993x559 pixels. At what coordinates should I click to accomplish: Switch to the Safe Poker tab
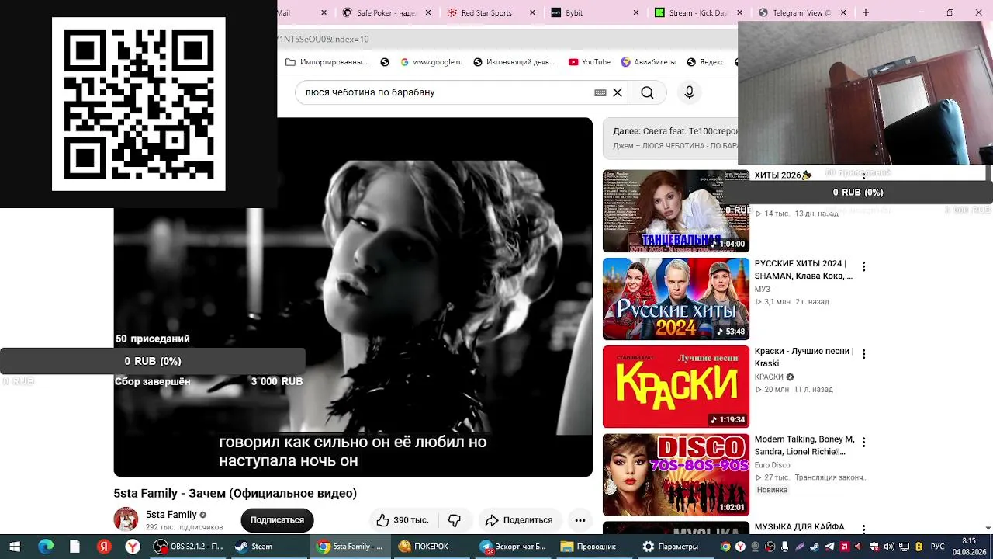pyautogui.click(x=386, y=12)
